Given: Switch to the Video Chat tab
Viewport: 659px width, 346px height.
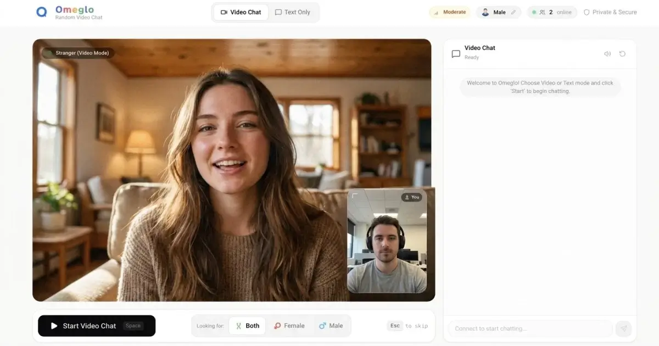Looking at the screenshot, I should 241,12.
